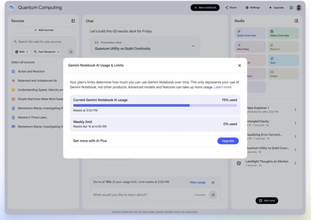Open the Web source type dropdown
Viewport: 311px width, 220px height.
pos(22,52)
